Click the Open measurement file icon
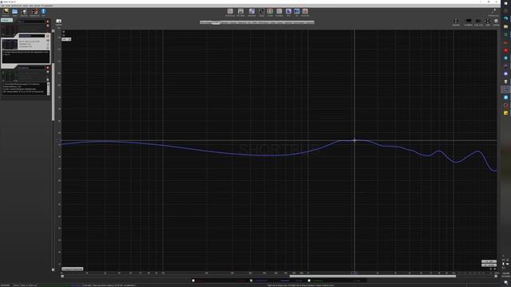Image resolution: width=511 pixels, height=287 pixels. coord(14,12)
